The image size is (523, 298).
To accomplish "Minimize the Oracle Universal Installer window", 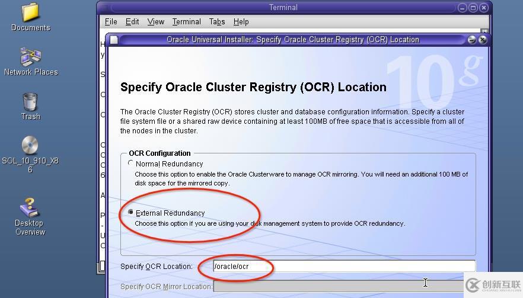I will pos(471,40).
